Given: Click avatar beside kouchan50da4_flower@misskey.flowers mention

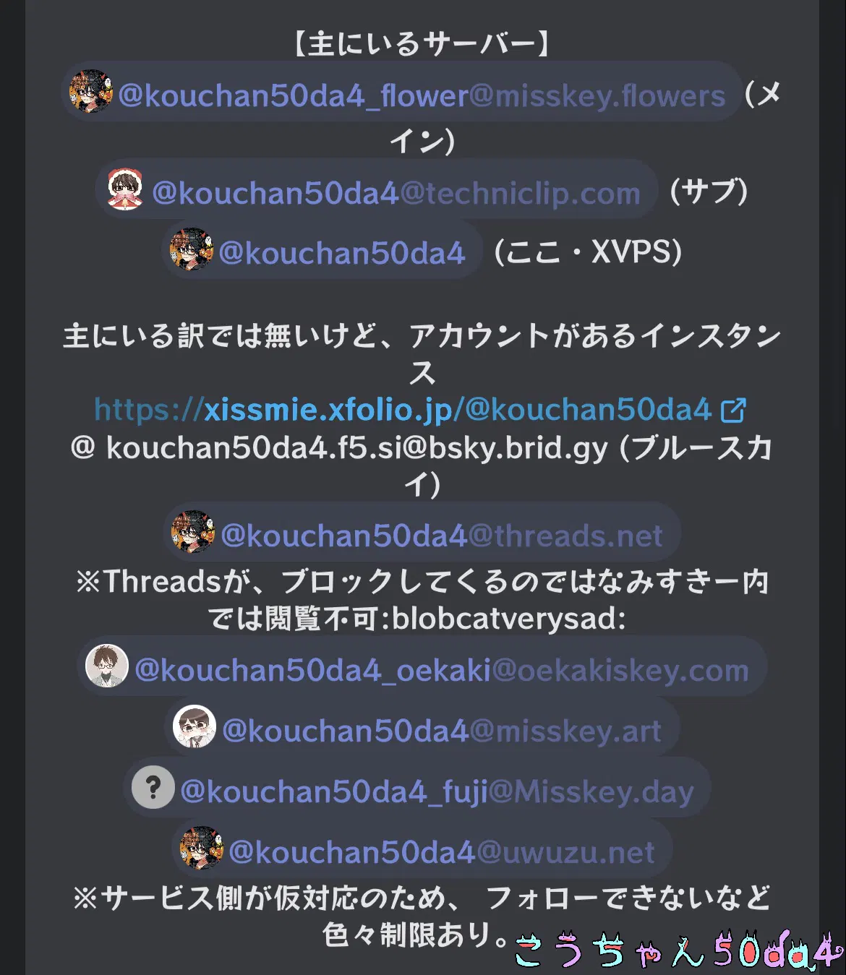Looking at the screenshot, I should click(x=91, y=91).
